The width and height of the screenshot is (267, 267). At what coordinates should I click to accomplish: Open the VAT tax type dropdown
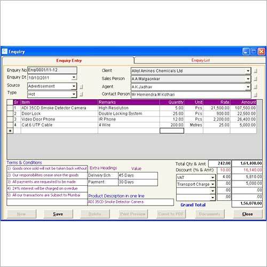tap(213, 177)
